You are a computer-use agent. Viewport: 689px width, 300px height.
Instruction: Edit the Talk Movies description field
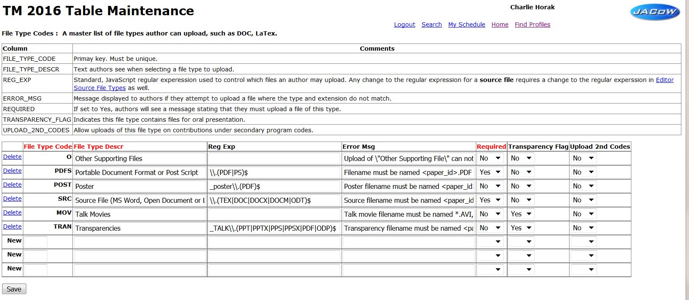coord(140,214)
